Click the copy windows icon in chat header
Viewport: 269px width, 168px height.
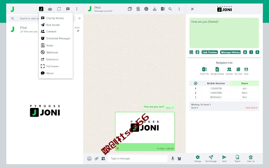pos(130,9)
